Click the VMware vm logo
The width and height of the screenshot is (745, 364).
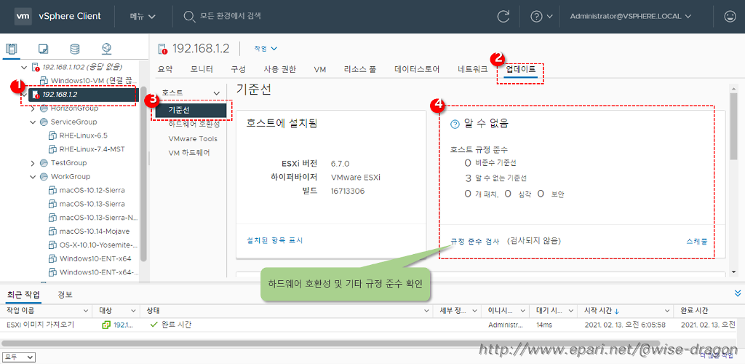pyautogui.click(x=23, y=16)
